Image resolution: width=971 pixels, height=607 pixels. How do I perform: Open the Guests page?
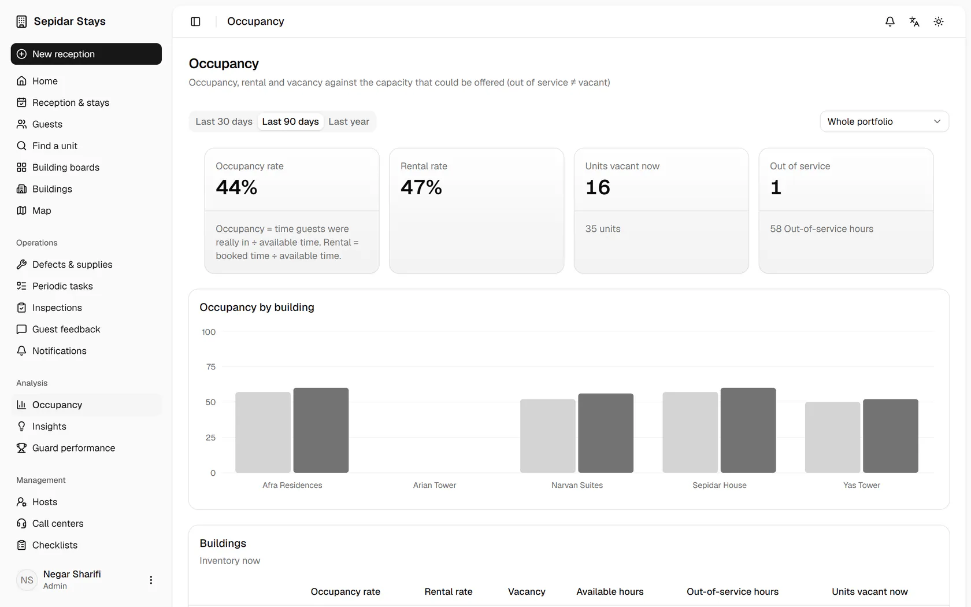click(x=86, y=124)
